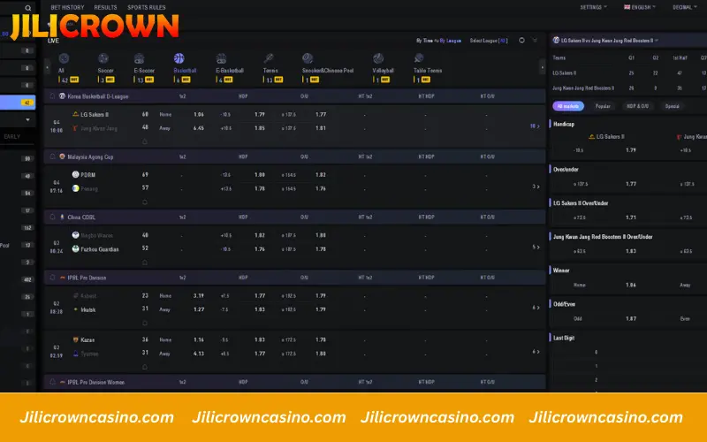Click the search magnifier icon
The width and height of the screenshot is (707, 442).
click(x=28, y=8)
